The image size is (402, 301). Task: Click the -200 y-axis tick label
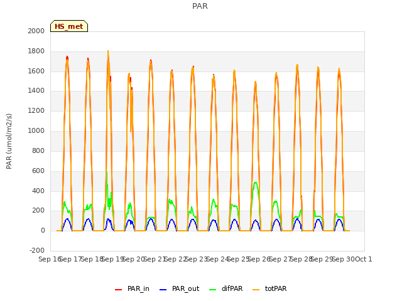click(37, 250)
